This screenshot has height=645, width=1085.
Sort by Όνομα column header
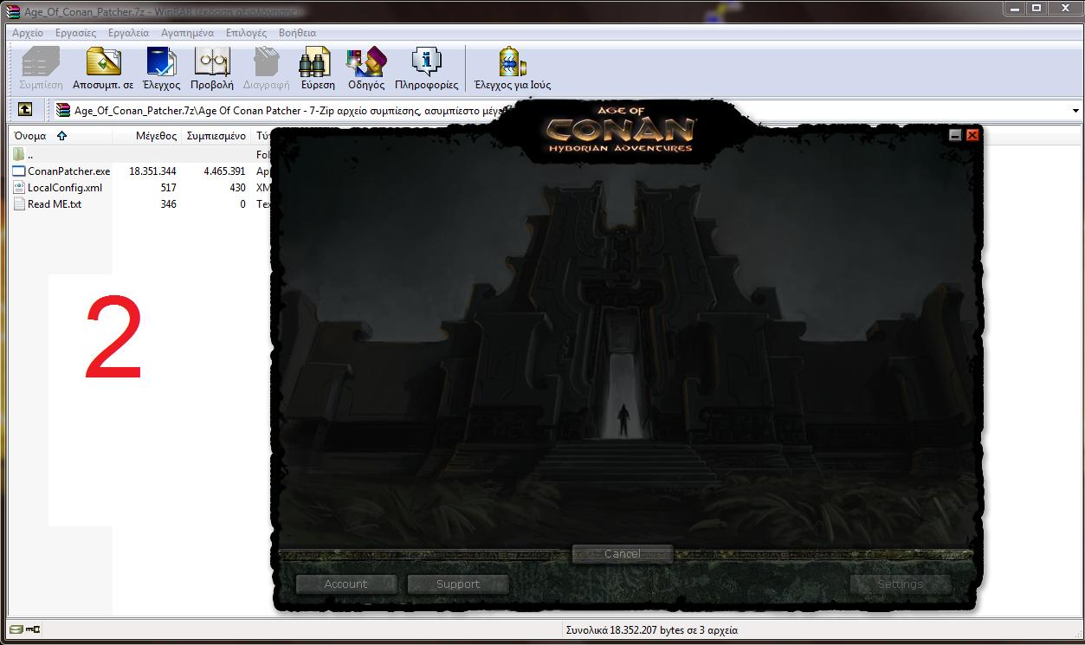(x=59, y=136)
